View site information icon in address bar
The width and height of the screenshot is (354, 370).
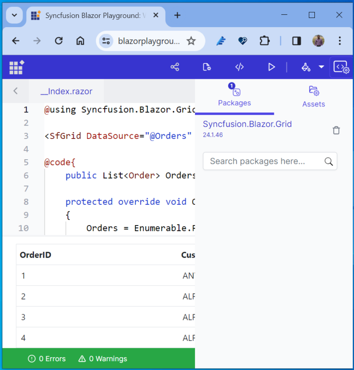(x=106, y=41)
